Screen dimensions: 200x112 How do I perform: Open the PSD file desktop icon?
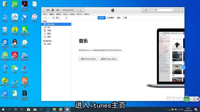(x=24, y=96)
